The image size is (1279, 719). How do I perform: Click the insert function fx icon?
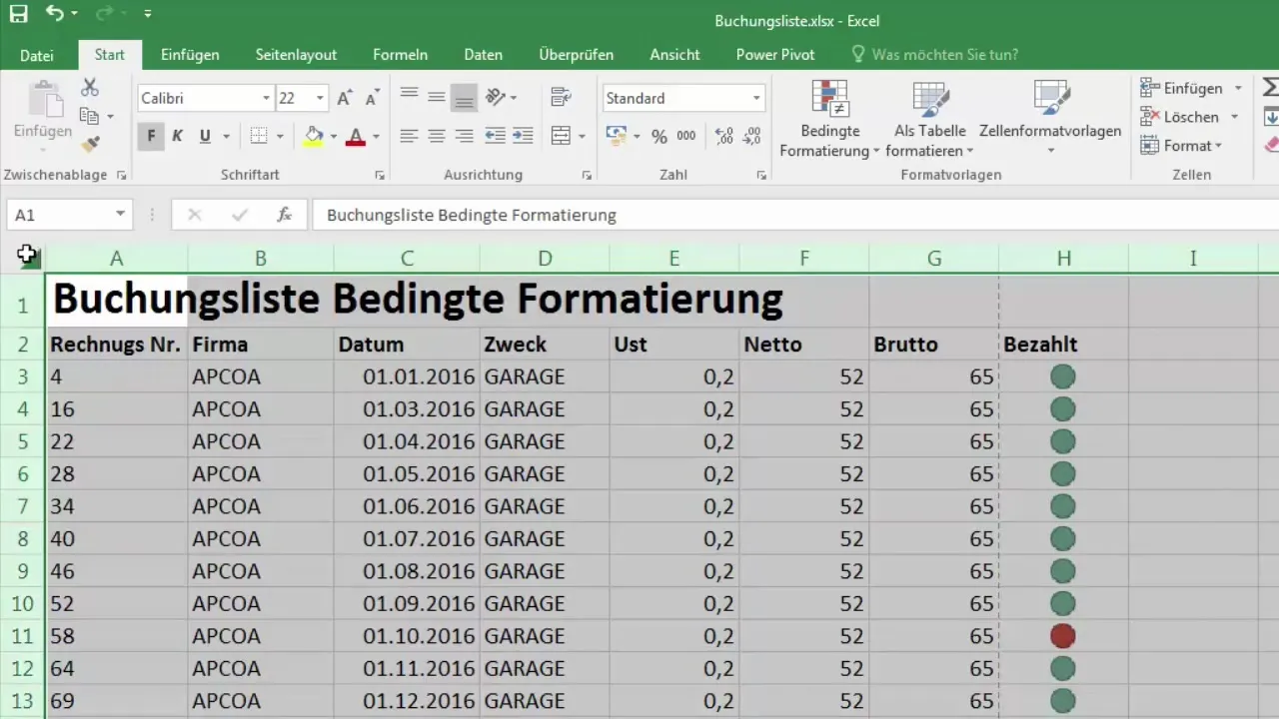[284, 215]
